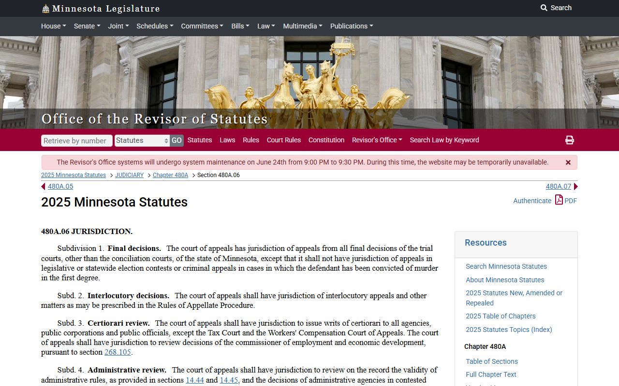
Task: Open Full Chapter Text link
Action: click(491, 374)
